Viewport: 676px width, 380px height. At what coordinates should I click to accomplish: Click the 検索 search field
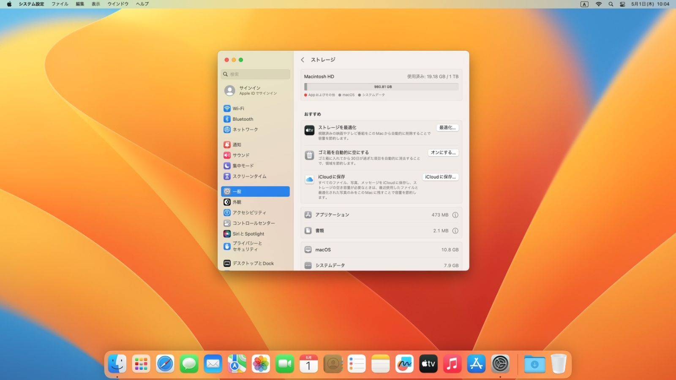click(255, 74)
